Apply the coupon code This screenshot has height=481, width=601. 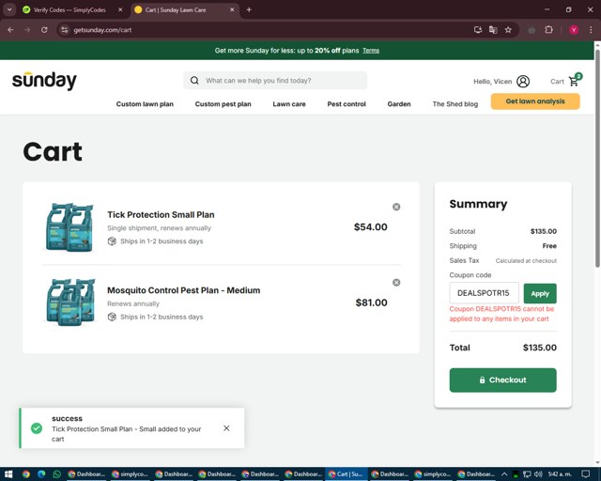(x=540, y=293)
